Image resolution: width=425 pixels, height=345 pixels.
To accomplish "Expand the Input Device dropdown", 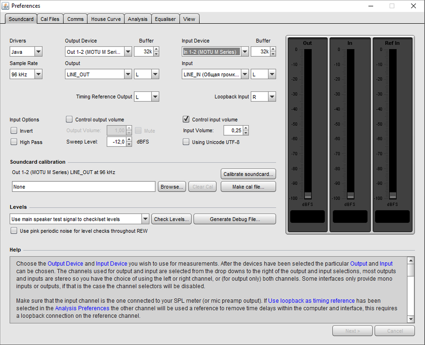I will click(245, 51).
